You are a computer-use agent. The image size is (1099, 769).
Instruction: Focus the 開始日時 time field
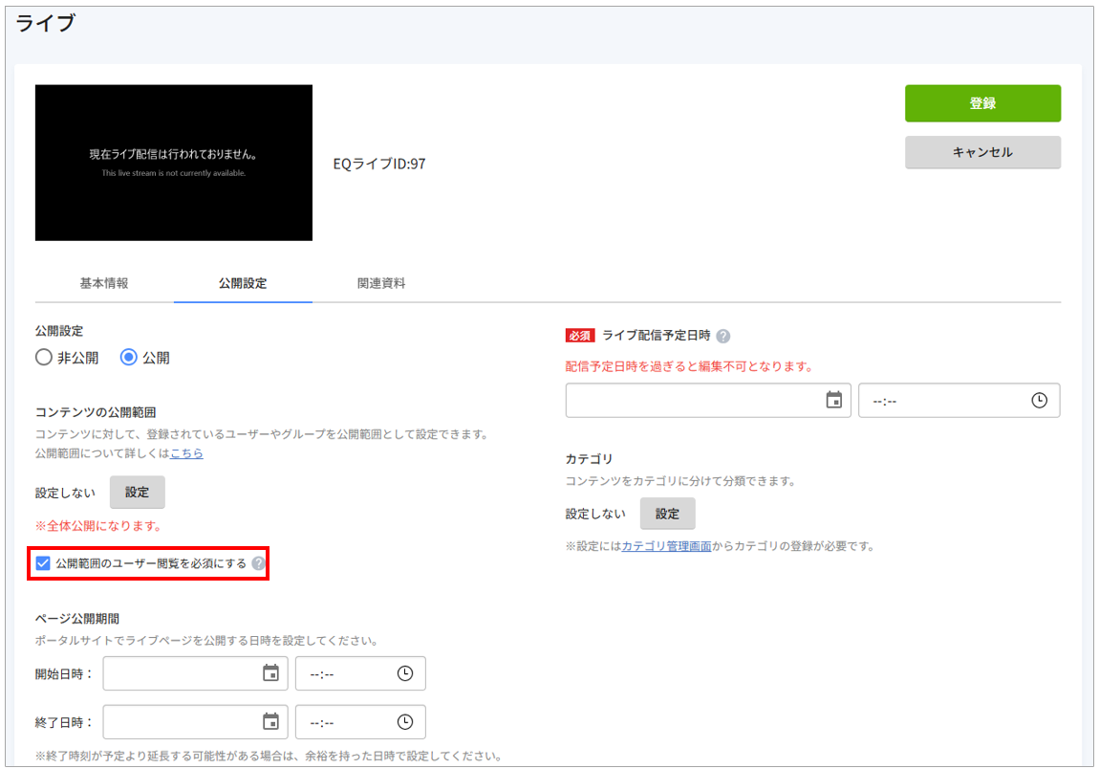click(360, 673)
